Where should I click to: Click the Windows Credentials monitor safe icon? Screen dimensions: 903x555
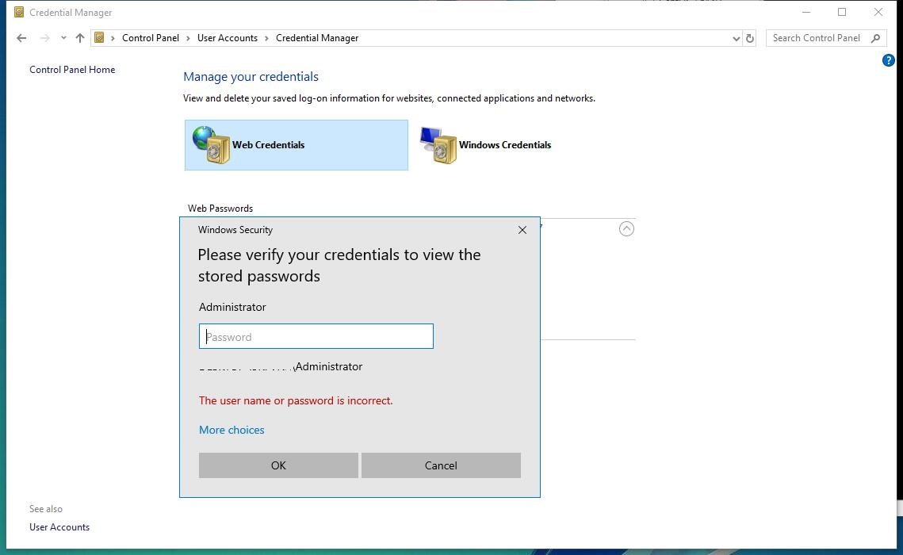438,145
